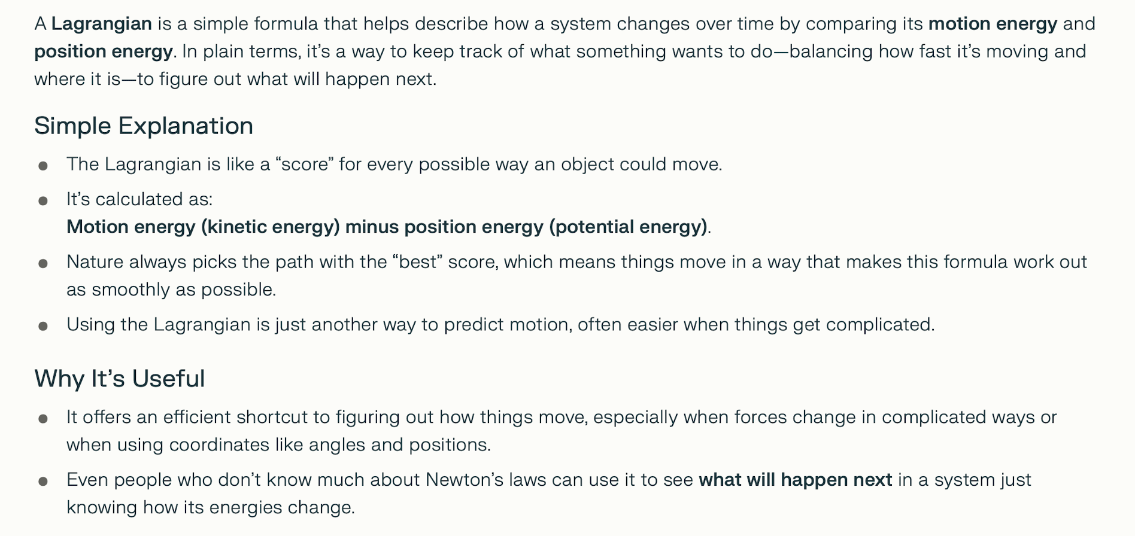This screenshot has width=1135, height=536.
Task: Click "knowing how its energies change" at the bottom
Action: pos(210,507)
